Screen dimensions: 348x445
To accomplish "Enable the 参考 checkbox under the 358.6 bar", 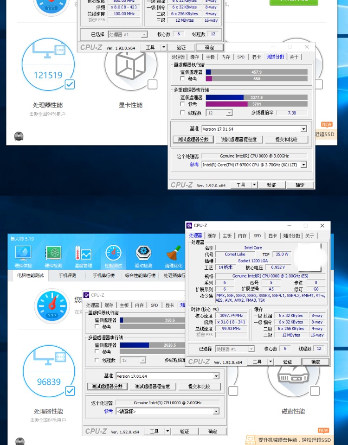I will (x=97, y=327).
